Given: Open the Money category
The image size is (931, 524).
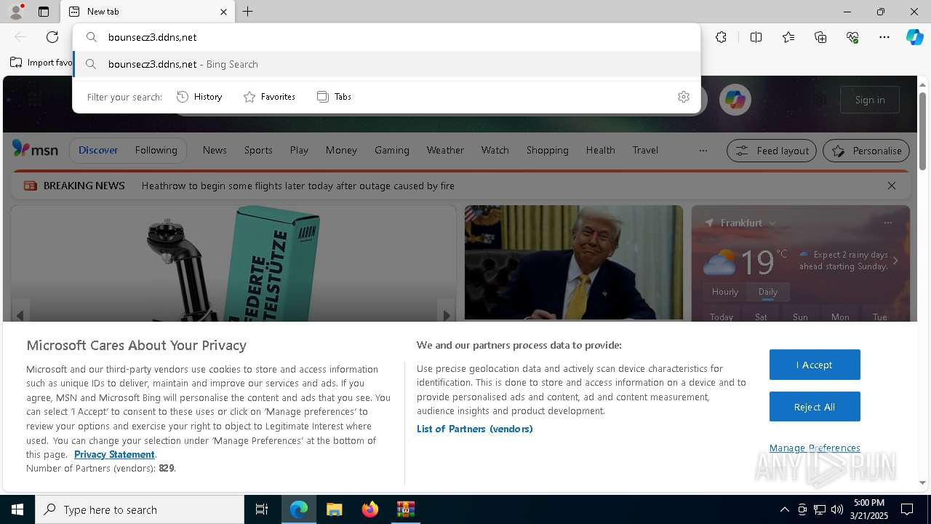Looking at the screenshot, I should coord(341,150).
